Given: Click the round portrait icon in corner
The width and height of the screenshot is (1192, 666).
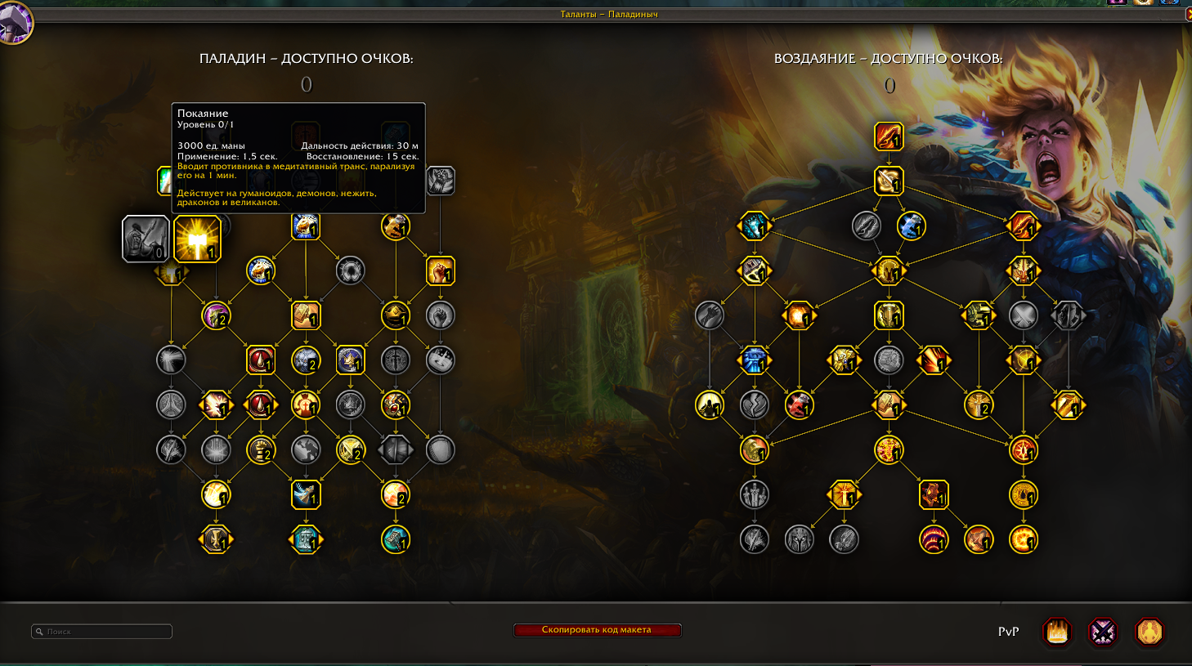Looking at the screenshot, I should click(15, 22).
